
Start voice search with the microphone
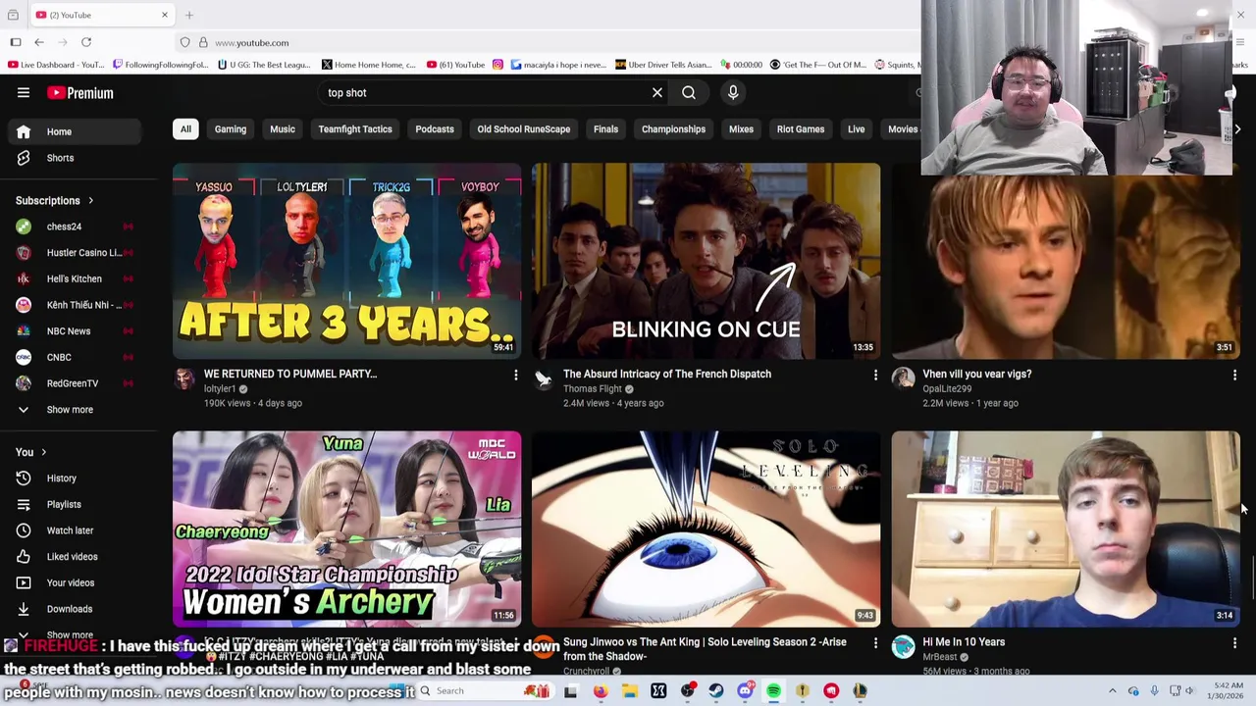pos(733,93)
